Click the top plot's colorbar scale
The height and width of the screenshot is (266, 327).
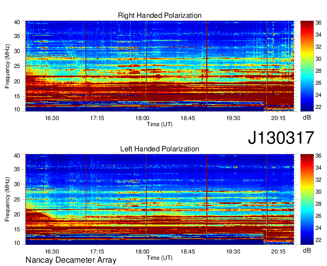[x=307, y=66]
